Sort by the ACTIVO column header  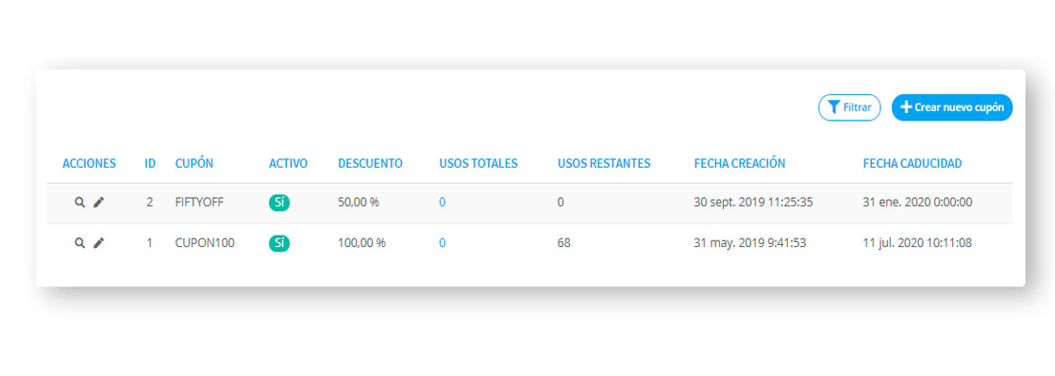point(288,163)
